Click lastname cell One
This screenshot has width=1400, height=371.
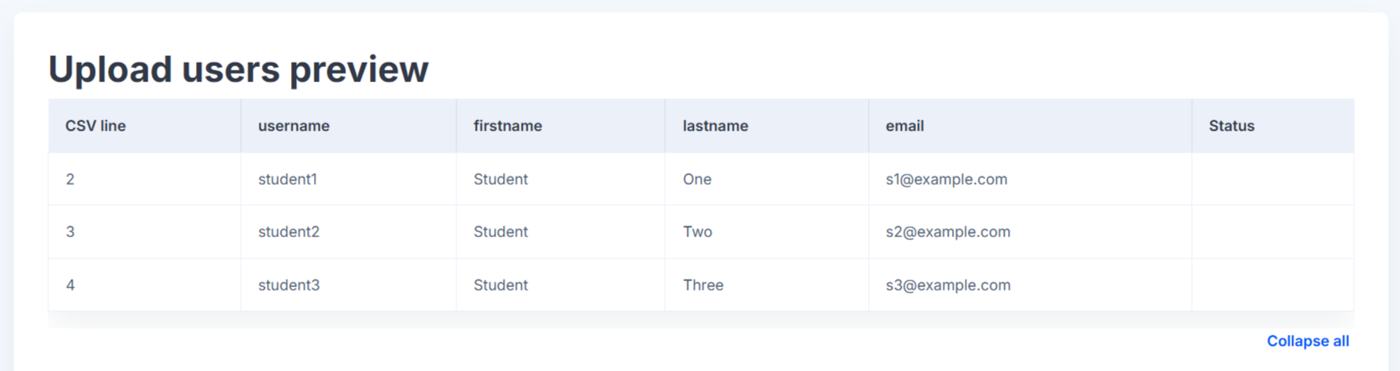click(767, 179)
